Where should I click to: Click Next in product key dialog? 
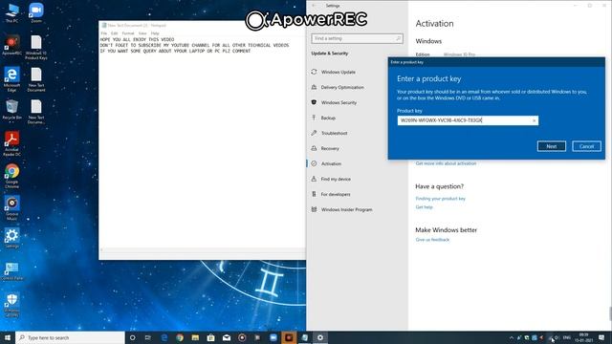coord(551,146)
